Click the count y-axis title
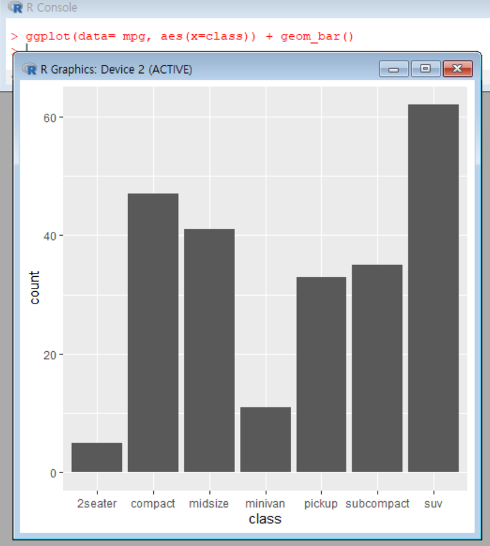Screen dimensions: 490x546 click(x=34, y=287)
